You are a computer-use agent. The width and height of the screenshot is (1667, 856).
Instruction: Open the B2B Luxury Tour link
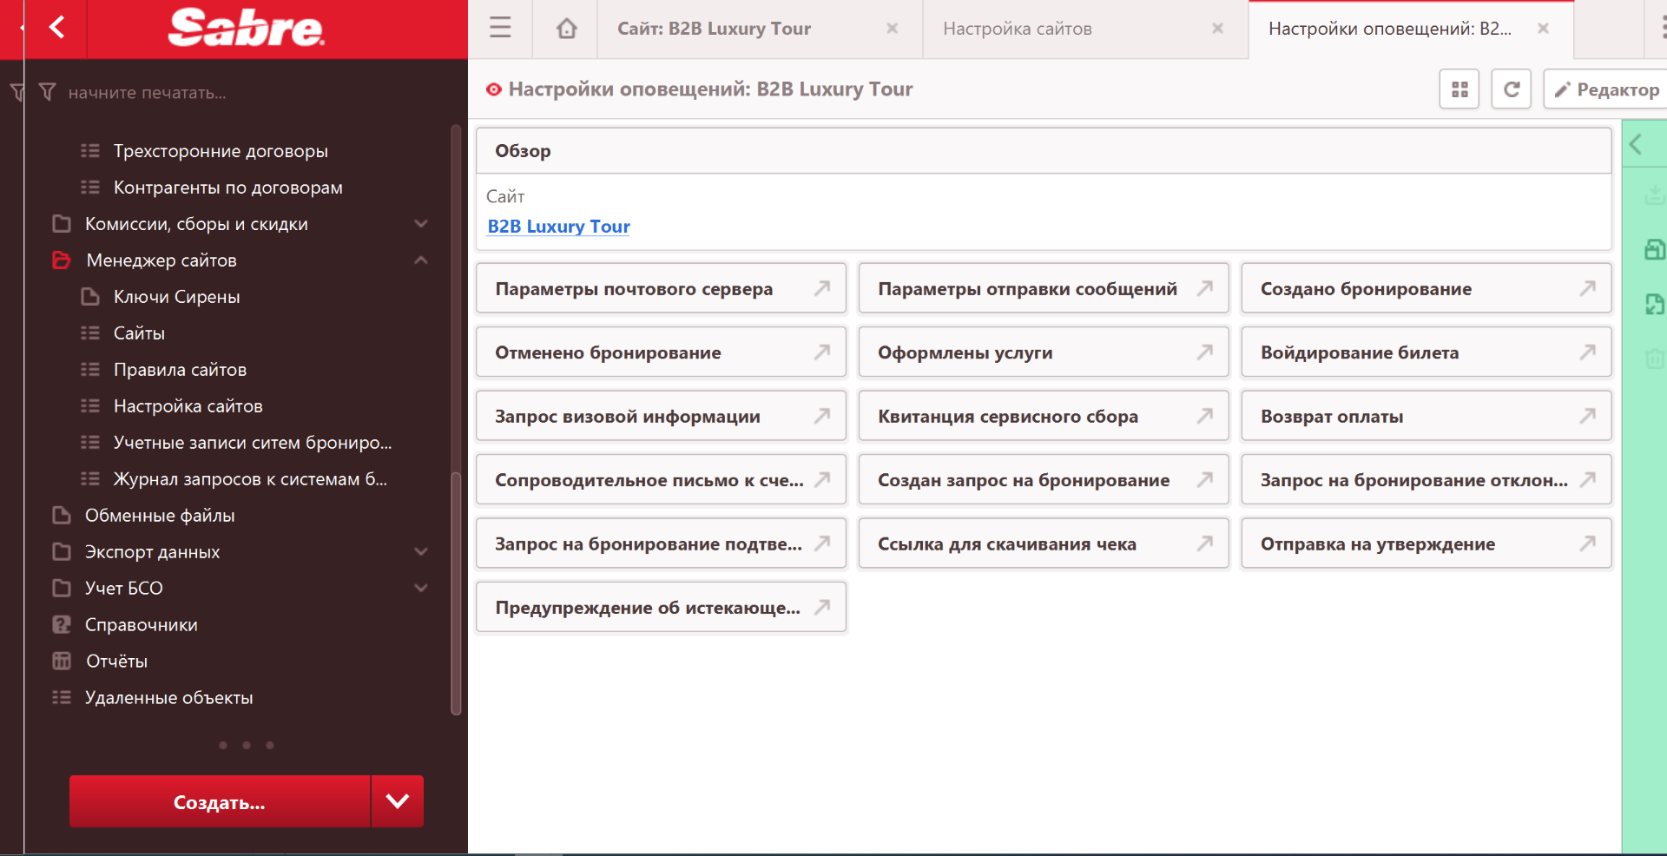pyautogui.click(x=558, y=227)
